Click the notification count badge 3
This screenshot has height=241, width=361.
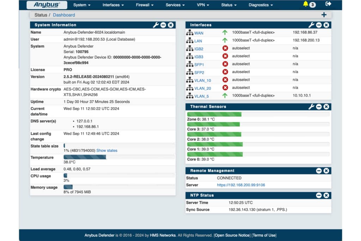click(312, 5)
